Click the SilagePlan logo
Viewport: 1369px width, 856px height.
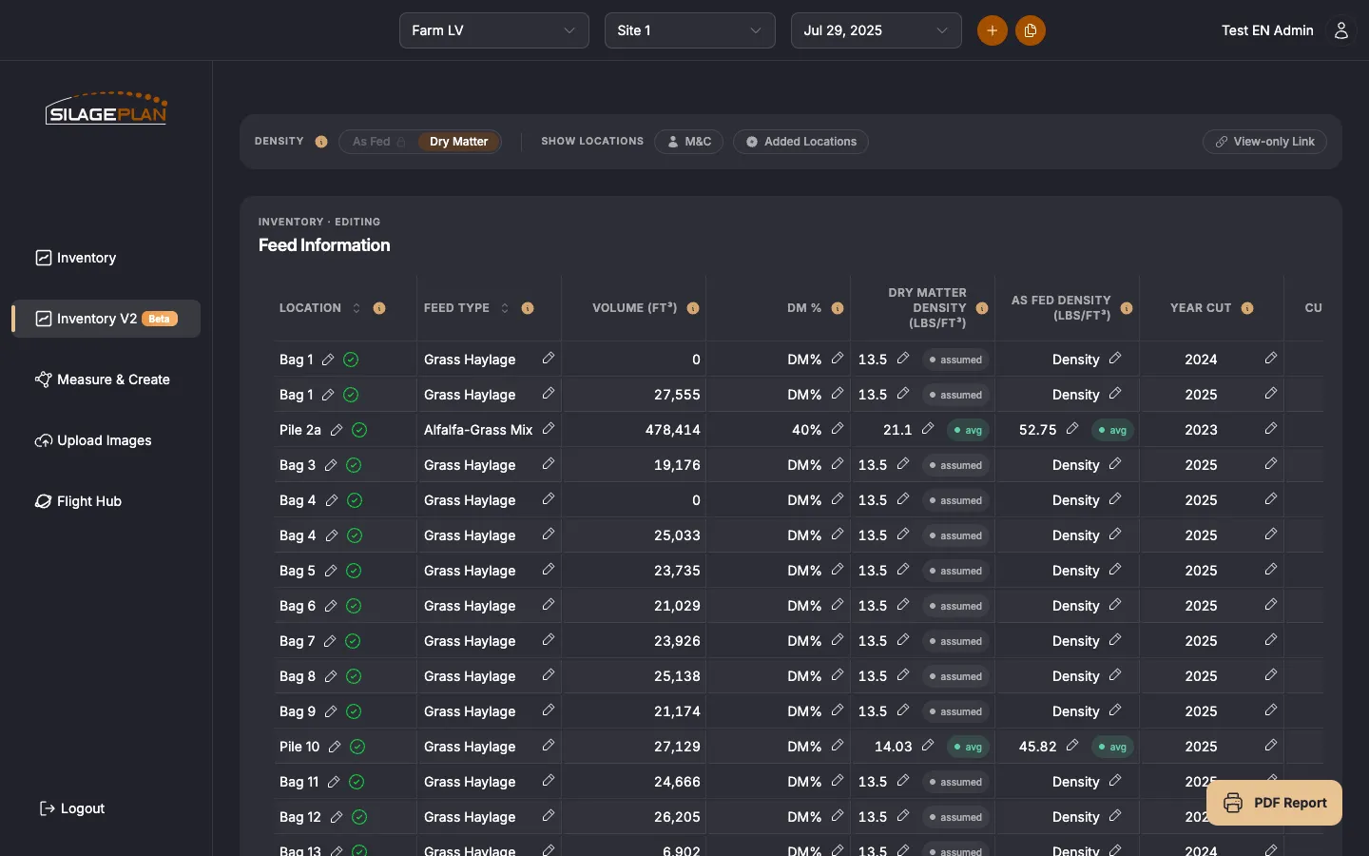coord(106,108)
